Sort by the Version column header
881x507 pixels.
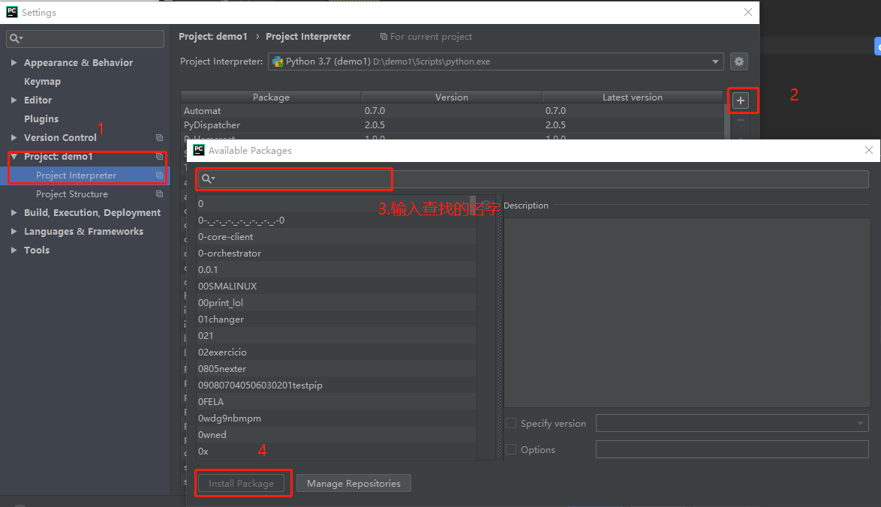pyautogui.click(x=452, y=97)
